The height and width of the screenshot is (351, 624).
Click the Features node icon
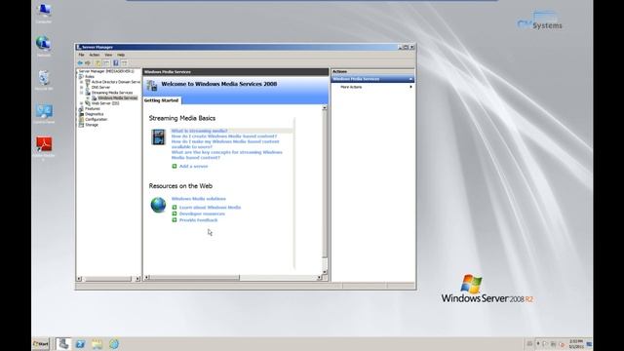[81, 108]
